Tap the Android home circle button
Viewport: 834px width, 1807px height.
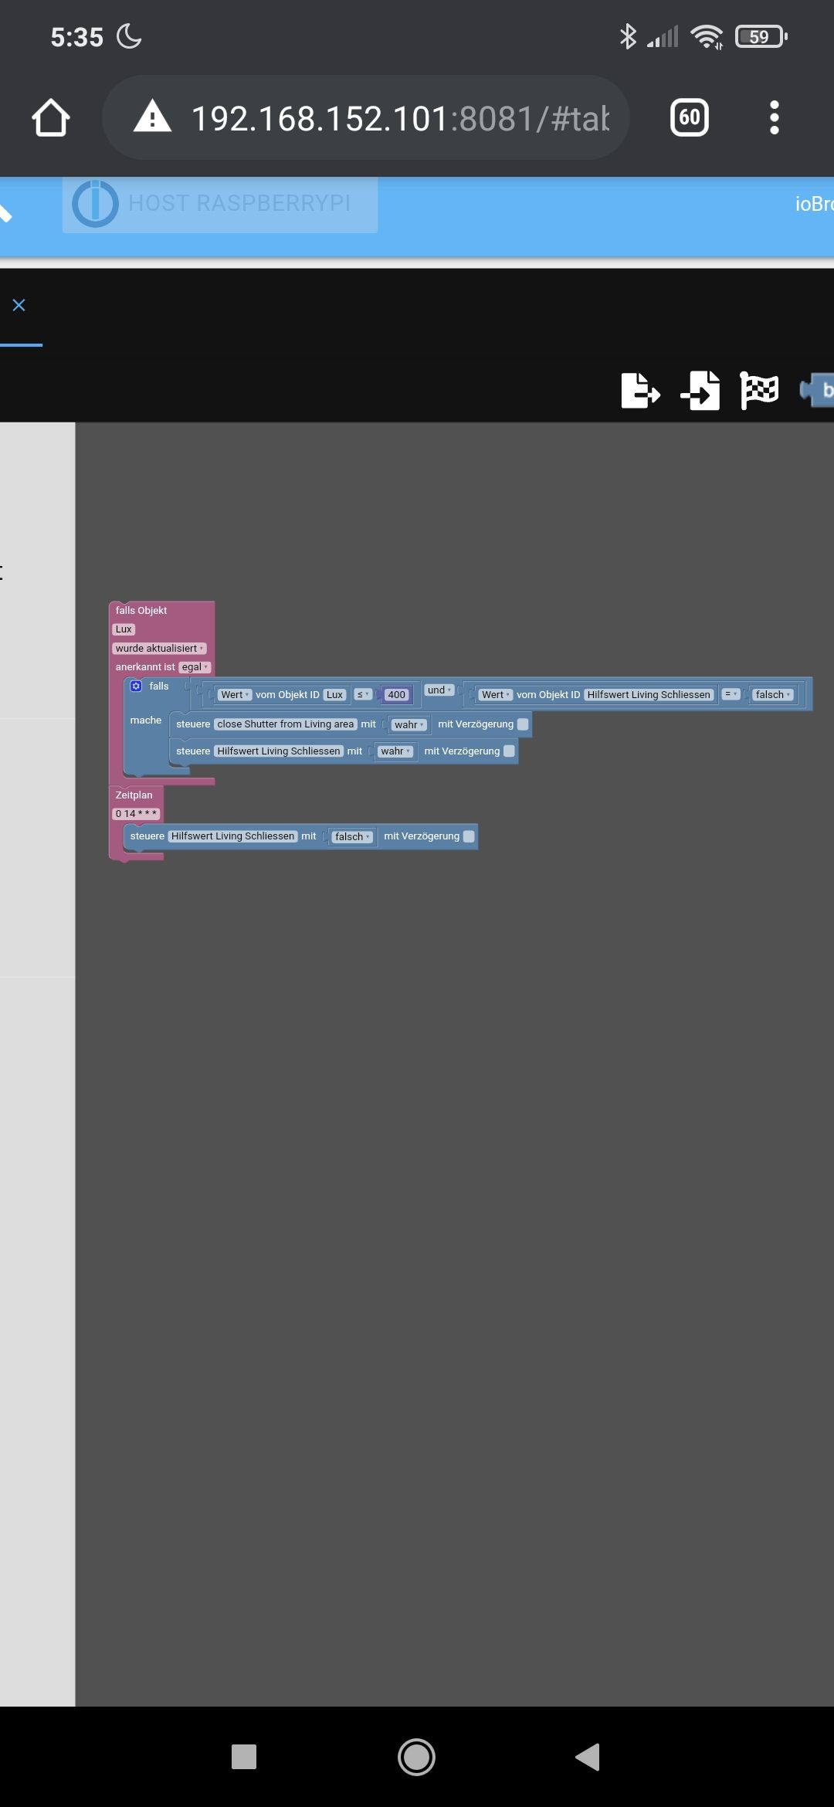point(416,1757)
